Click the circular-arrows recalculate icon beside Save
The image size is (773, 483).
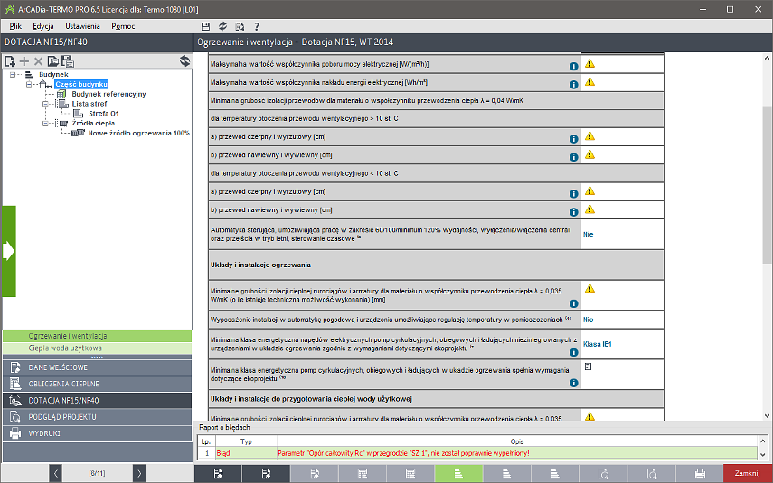[x=222, y=26]
